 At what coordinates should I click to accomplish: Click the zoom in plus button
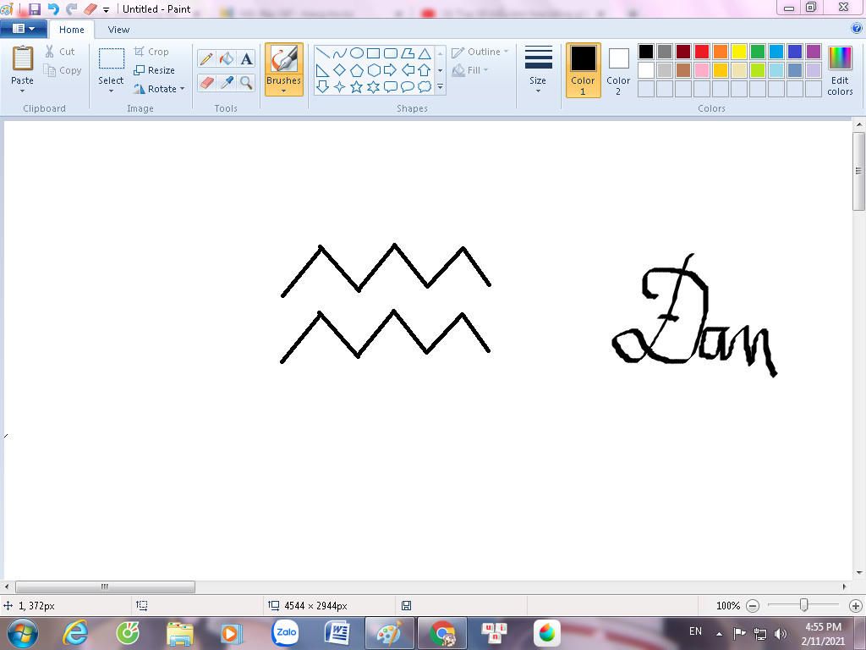[x=856, y=606]
